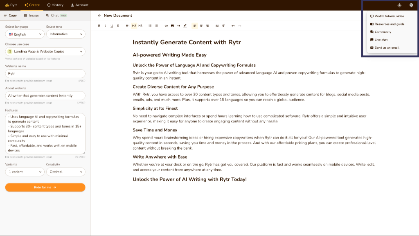This screenshot has height=236, width=419.
Task: Click the Rytr logo
Action: 11,5
